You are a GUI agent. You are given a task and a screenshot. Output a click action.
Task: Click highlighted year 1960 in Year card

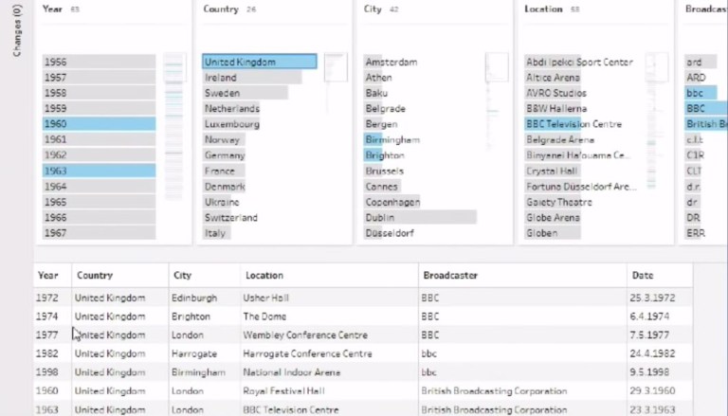[x=99, y=124]
